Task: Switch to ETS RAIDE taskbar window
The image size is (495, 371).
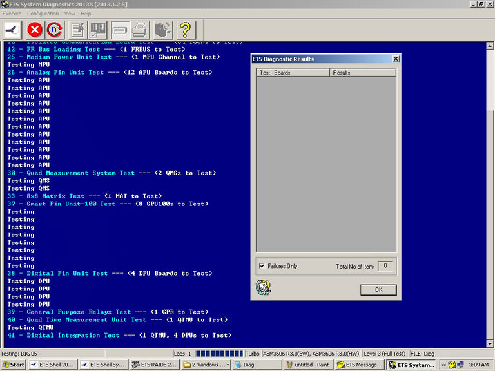Action: (155, 365)
